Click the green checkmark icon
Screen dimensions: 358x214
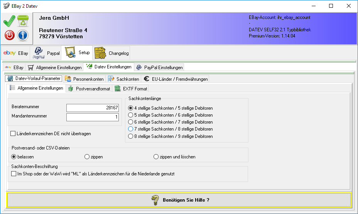9,21
